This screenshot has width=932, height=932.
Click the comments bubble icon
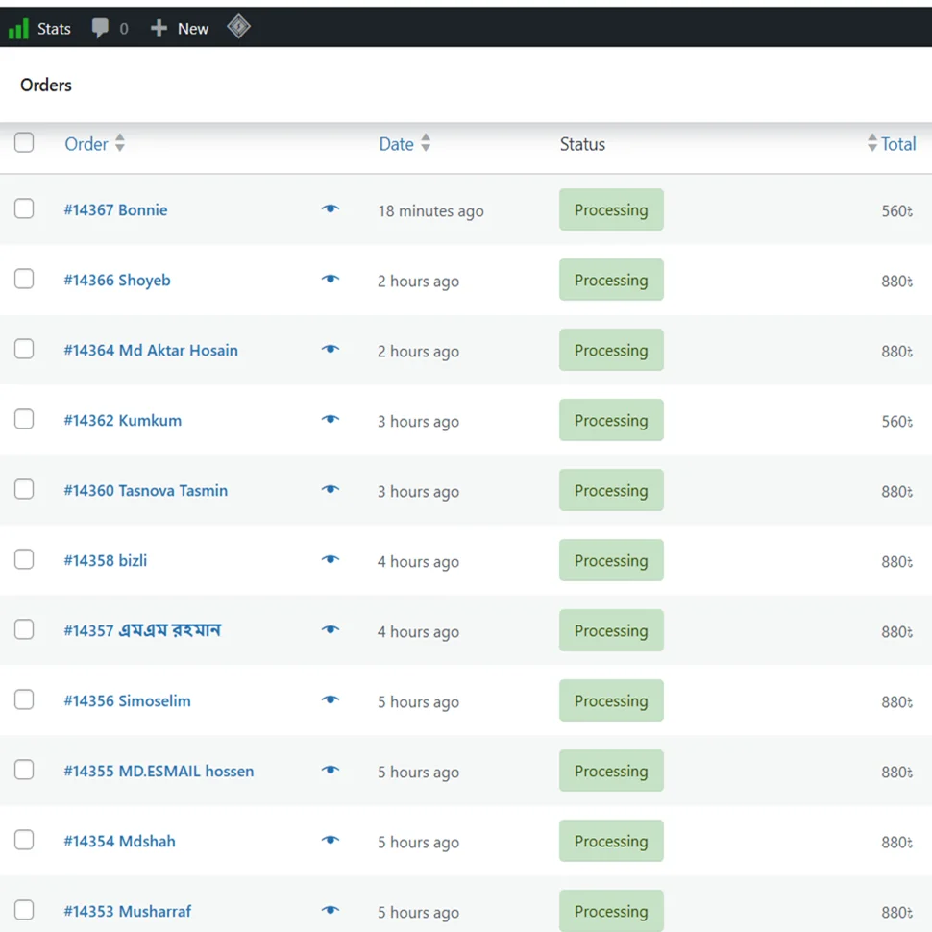tap(100, 27)
